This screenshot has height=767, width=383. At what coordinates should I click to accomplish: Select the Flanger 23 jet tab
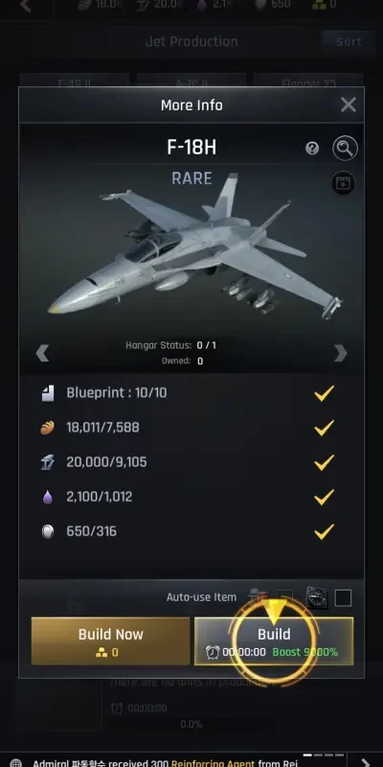click(x=308, y=81)
